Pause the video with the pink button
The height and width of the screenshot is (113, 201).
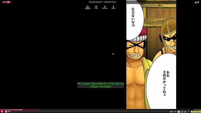click(2, 111)
